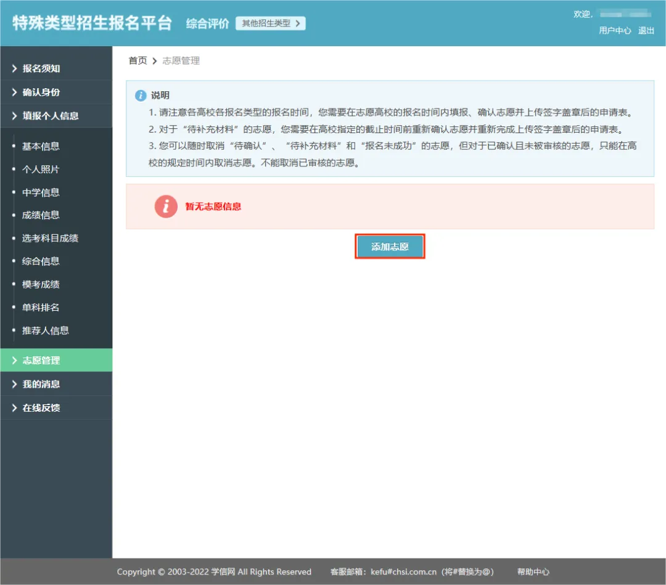This screenshot has width=666, height=585.
Task: Expand the 确认身份 sidebar section
Action: coord(41,92)
